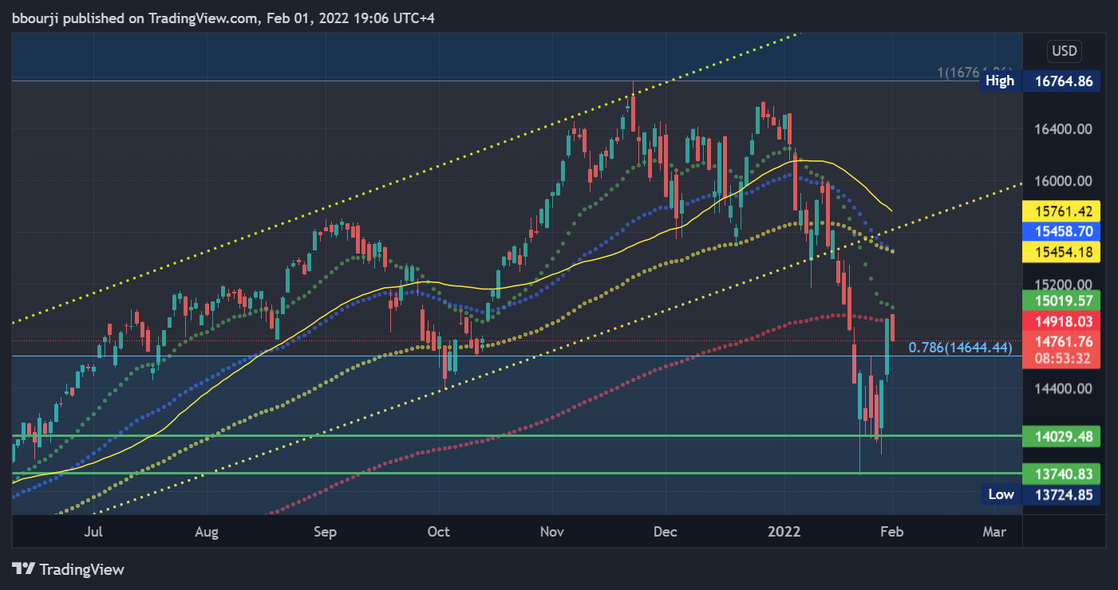Image resolution: width=1118 pixels, height=590 pixels.
Task: Click the yellow 15761.42 price tag
Action: click(x=1064, y=211)
